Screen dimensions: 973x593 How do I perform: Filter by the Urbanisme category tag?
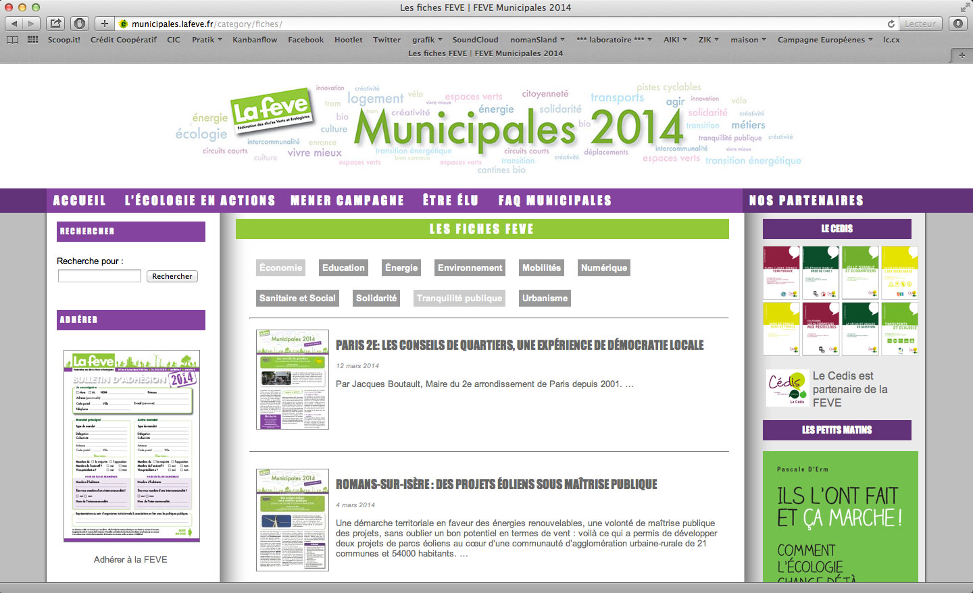point(545,299)
